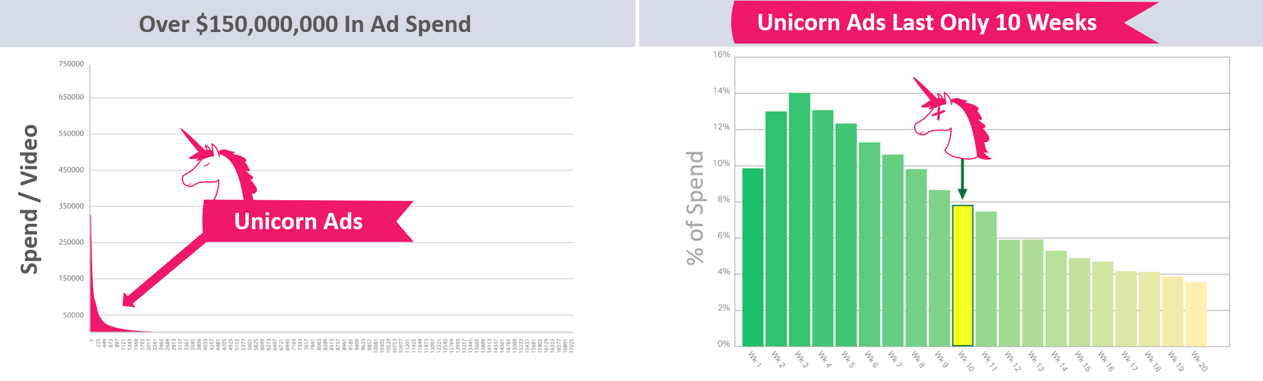Click the unicorn icon above the Wk 10 bar
The width and height of the screenshot is (1263, 381).
pyautogui.click(x=952, y=118)
